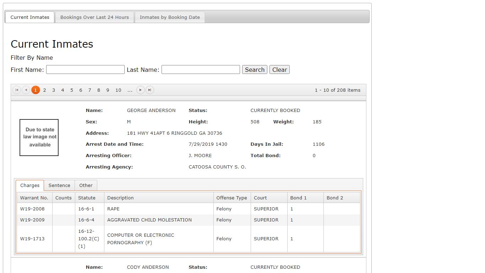Focus the Last Name filter field

point(201,70)
